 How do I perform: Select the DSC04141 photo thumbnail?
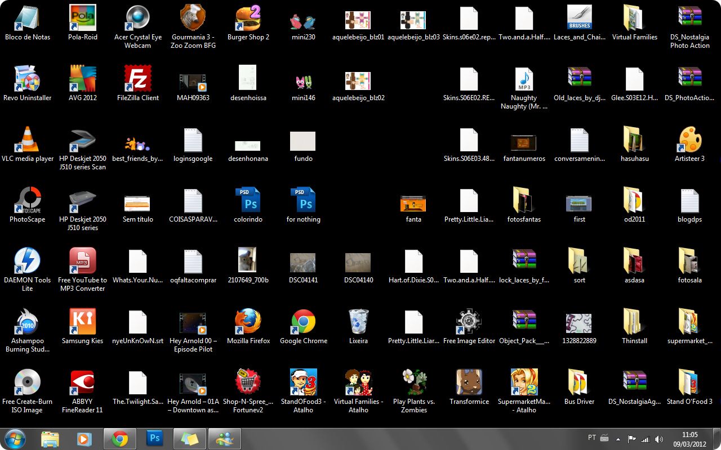303,262
